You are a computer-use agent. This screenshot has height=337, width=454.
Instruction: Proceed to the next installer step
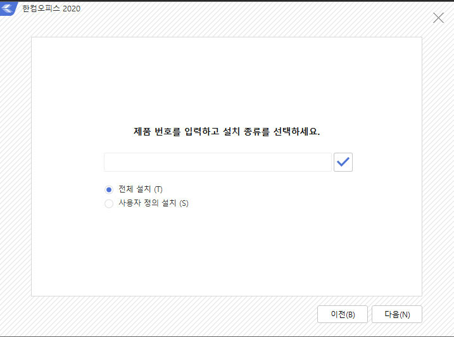click(396, 314)
